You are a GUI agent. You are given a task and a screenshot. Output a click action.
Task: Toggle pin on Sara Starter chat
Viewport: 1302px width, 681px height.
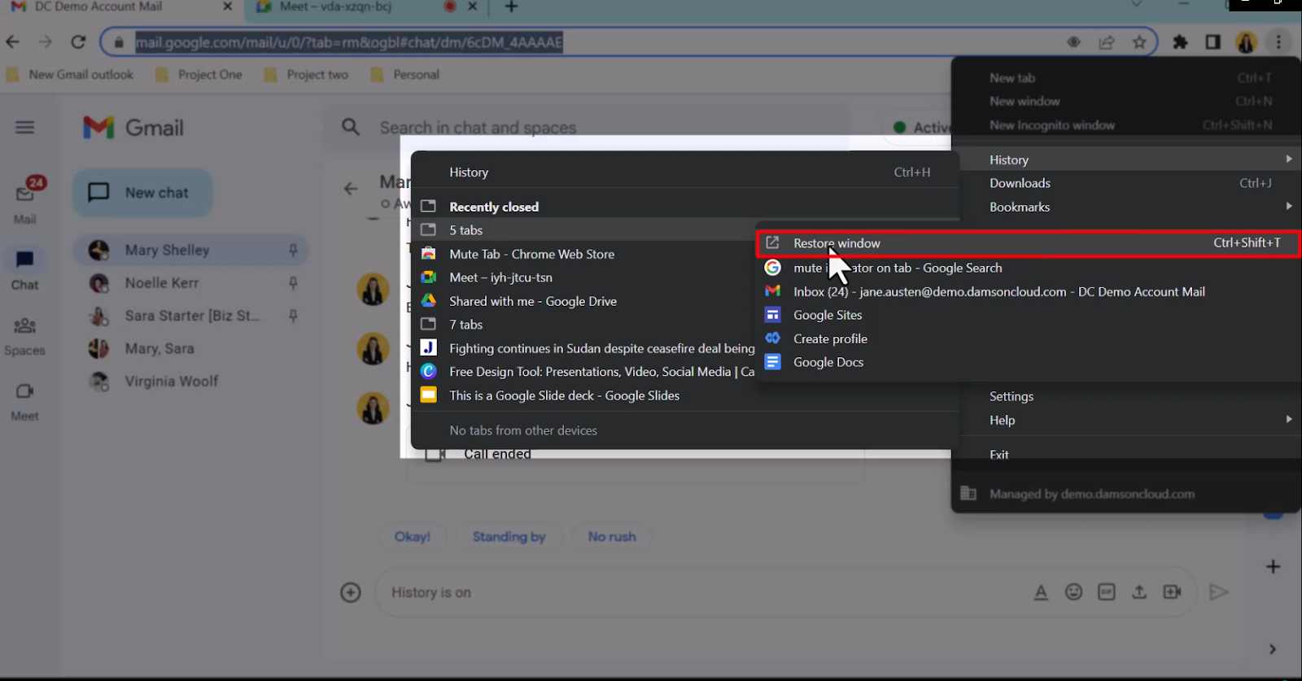tap(293, 316)
